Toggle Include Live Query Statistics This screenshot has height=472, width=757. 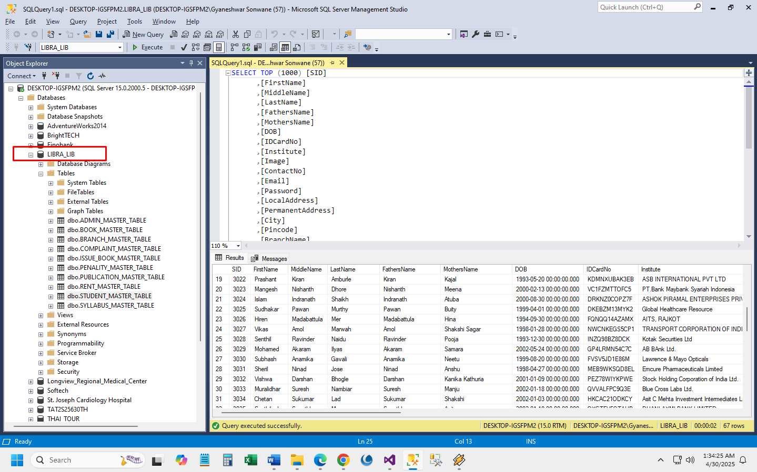tap(246, 47)
